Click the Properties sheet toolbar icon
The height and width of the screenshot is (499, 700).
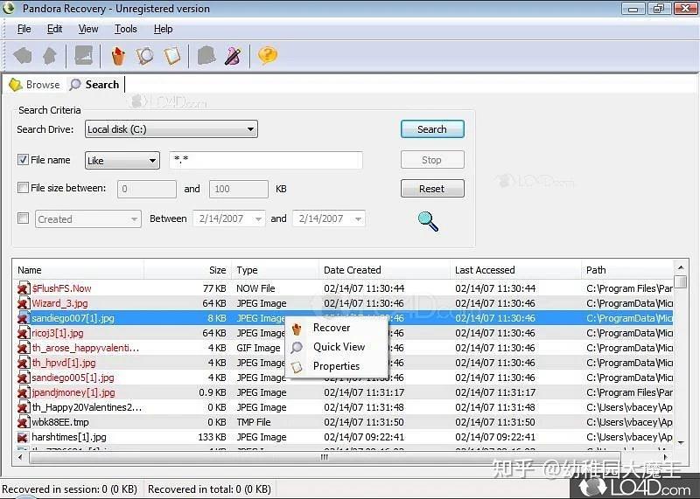point(171,56)
